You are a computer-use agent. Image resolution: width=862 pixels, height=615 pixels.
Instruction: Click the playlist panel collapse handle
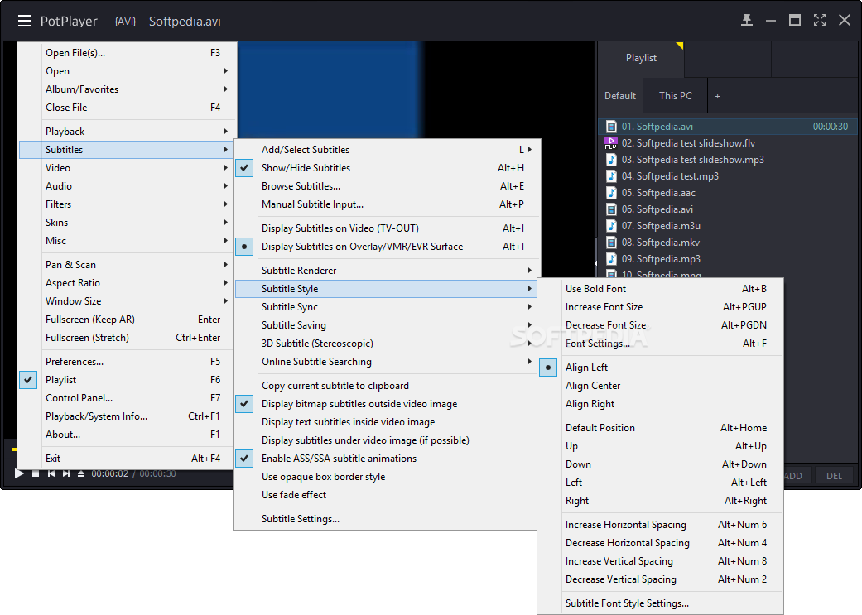596,263
